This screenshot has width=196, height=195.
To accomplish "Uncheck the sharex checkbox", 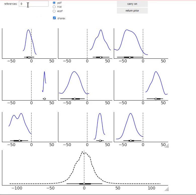I will click(x=54, y=18).
